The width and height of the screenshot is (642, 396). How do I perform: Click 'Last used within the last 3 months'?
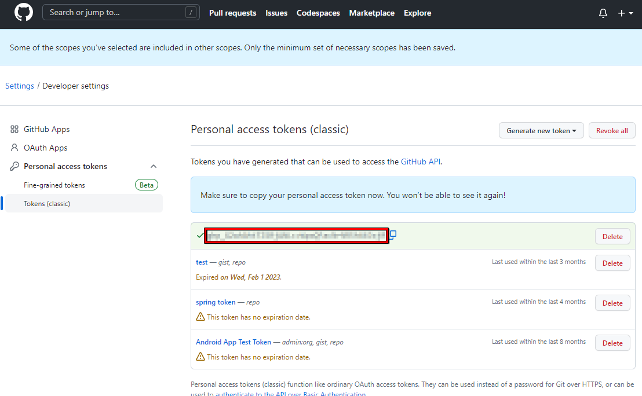tap(539, 262)
